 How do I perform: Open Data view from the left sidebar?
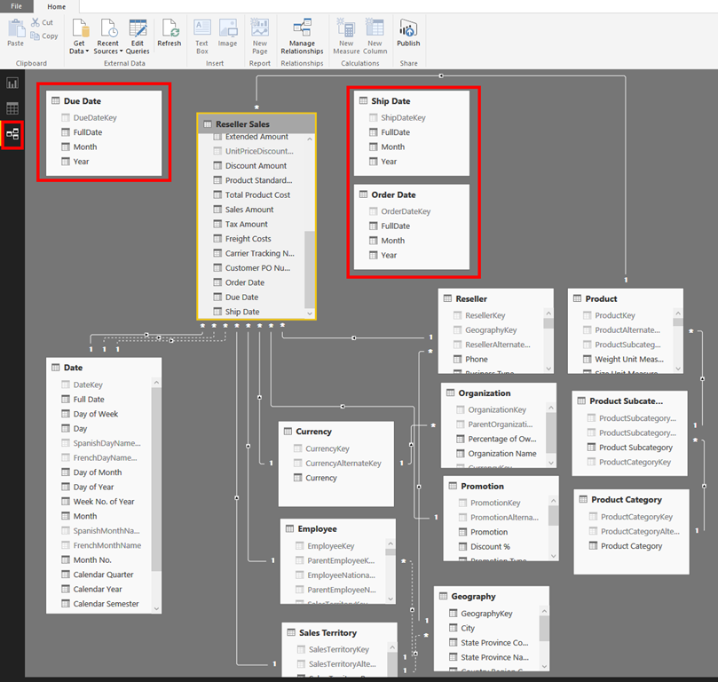click(12, 108)
